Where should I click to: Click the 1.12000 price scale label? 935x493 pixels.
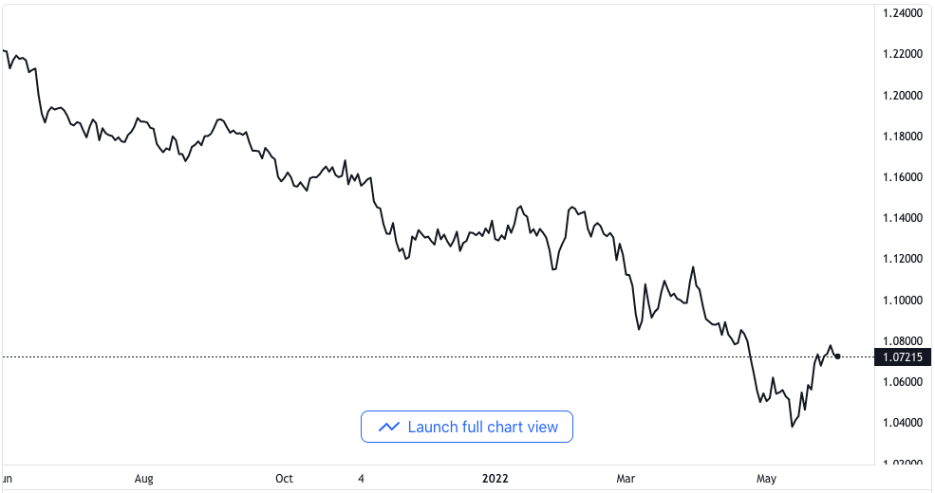[902, 259]
